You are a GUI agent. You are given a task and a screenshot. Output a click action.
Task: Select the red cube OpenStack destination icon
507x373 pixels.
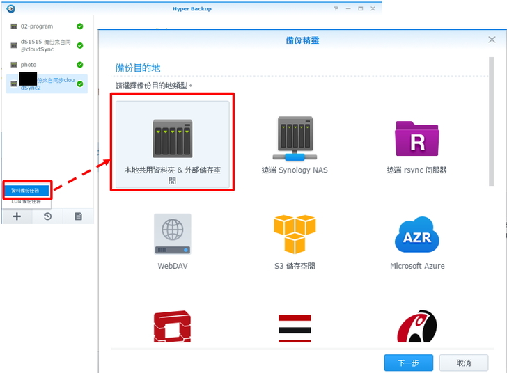tap(172, 326)
